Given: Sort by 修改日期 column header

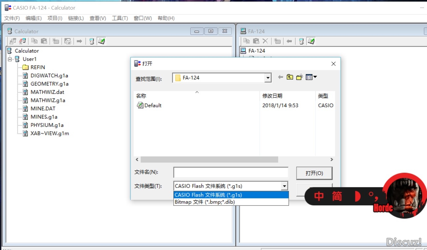Looking at the screenshot, I should pos(288,96).
